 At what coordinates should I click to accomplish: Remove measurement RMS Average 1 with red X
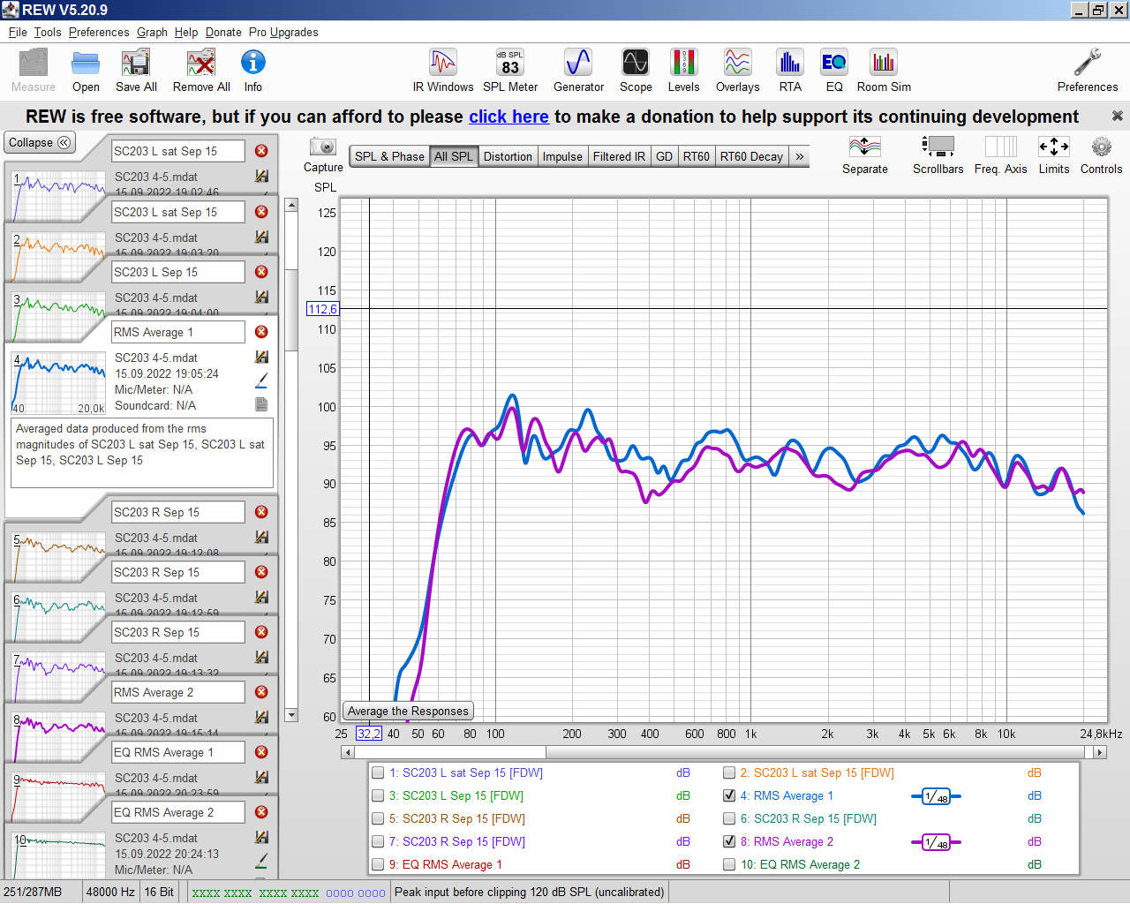(x=261, y=332)
